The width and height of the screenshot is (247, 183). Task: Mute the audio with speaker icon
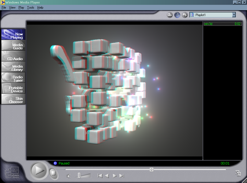coord(69,176)
